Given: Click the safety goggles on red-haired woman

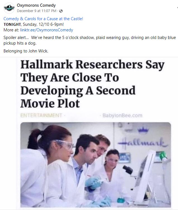Looking at the screenshot, I should (63, 144).
